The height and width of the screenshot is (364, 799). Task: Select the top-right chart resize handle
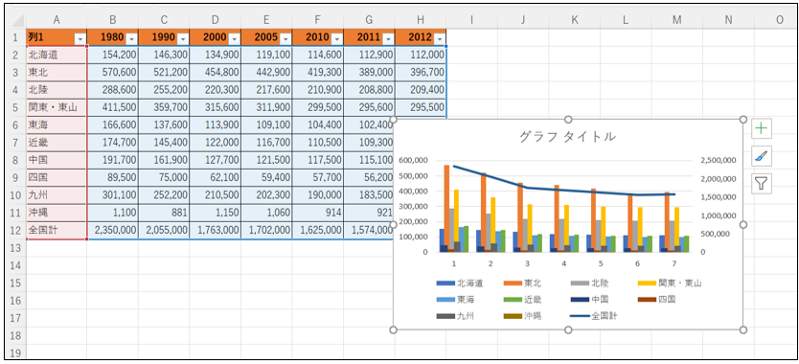point(742,120)
